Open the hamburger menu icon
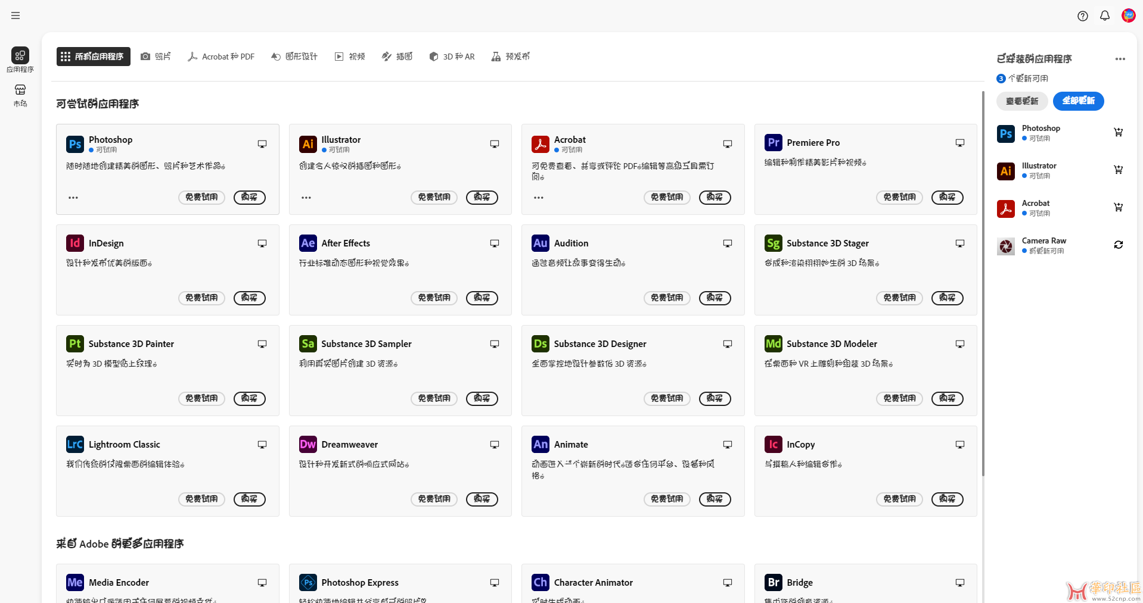The width and height of the screenshot is (1143, 603). click(x=15, y=15)
